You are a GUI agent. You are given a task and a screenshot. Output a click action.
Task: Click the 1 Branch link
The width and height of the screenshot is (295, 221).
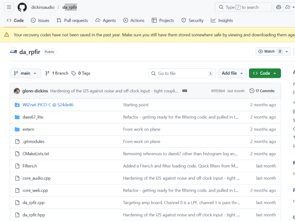[57, 73]
